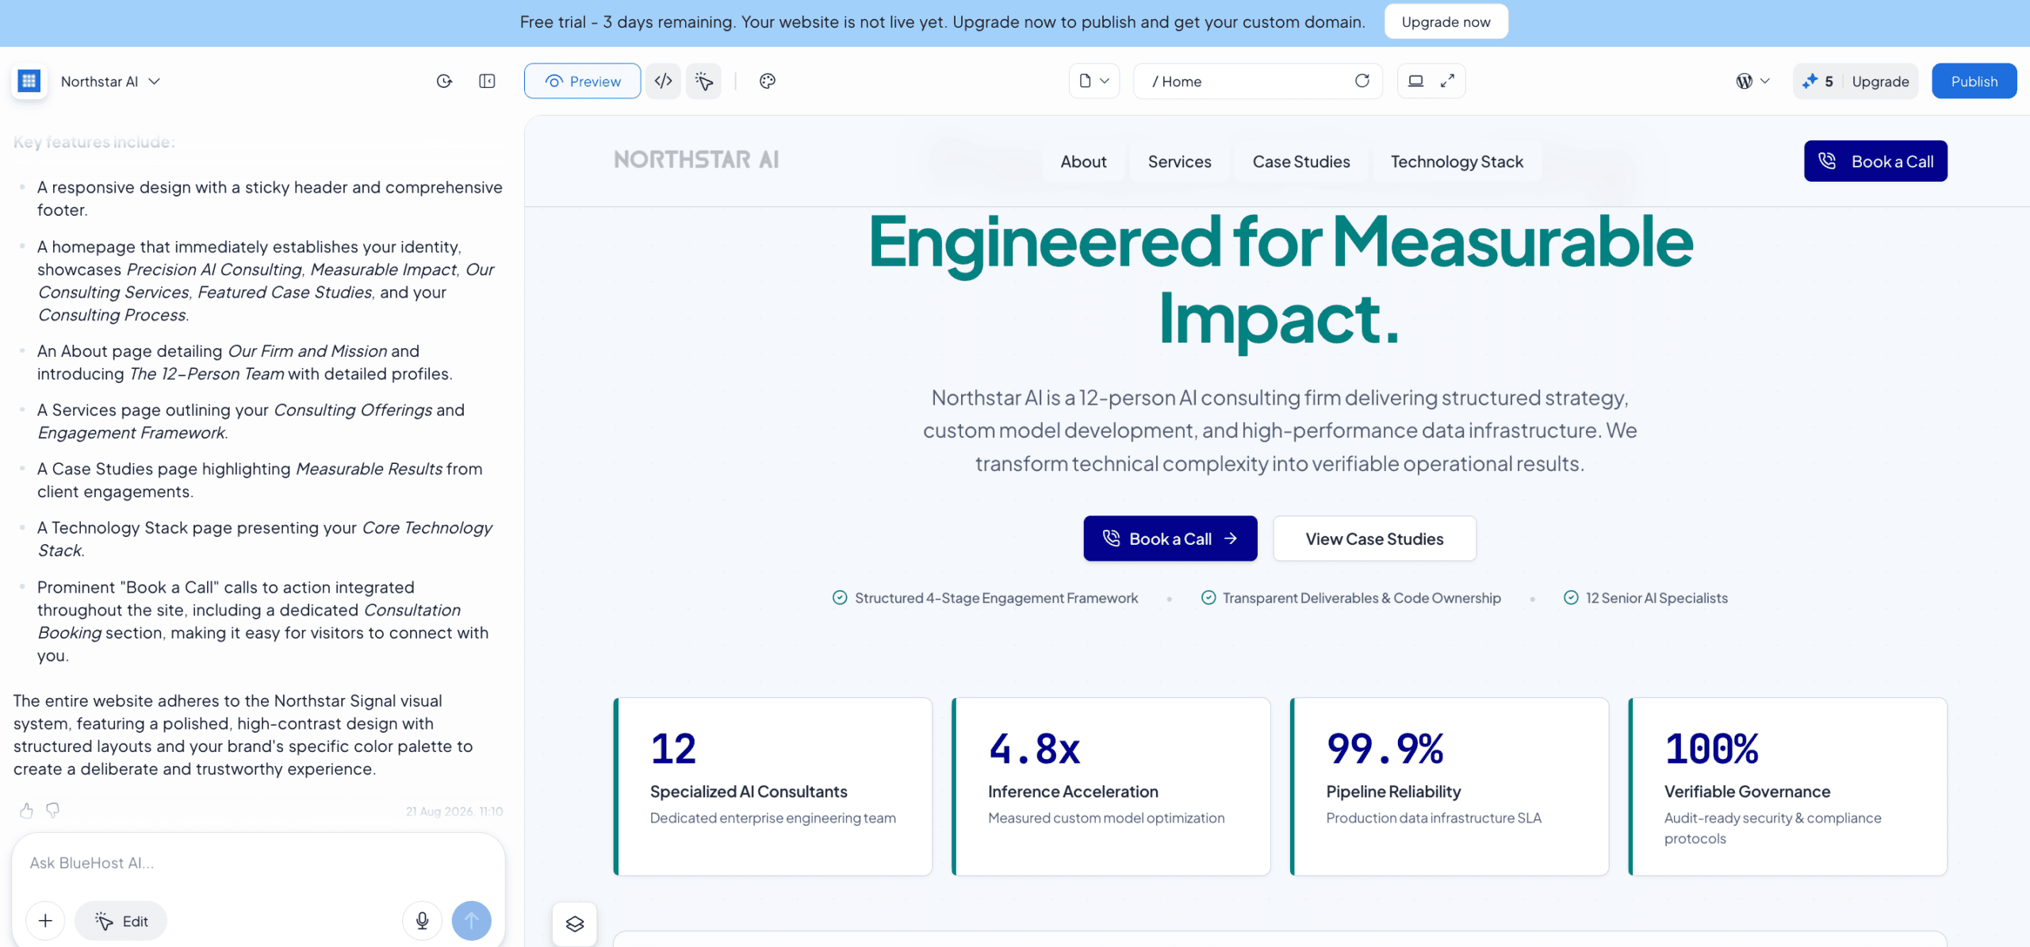The width and height of the screenshot is (2030, 947).
Task: Click the header Book a Call button
Action: pos(1875,161)
